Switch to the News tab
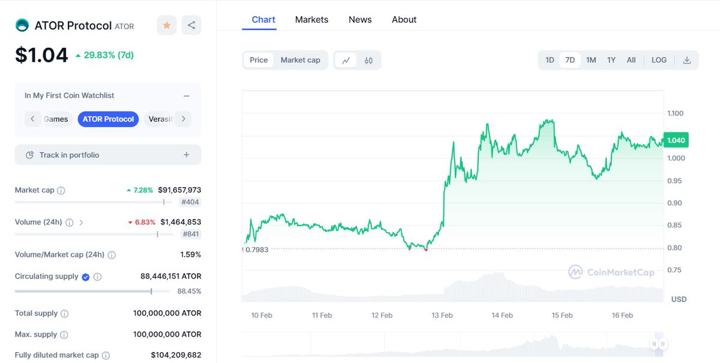The width and height of the screenshot is (720, 363). tap(360, 19)
